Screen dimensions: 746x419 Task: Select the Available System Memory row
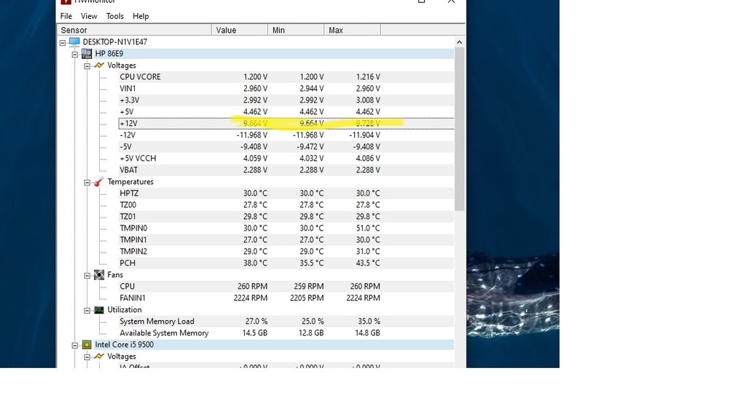286,333
